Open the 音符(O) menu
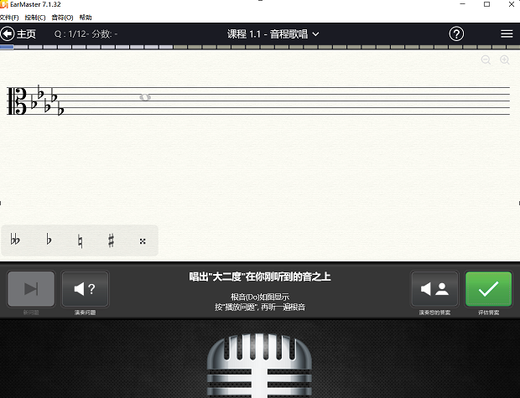520x398 pixels. coord(62,18)
